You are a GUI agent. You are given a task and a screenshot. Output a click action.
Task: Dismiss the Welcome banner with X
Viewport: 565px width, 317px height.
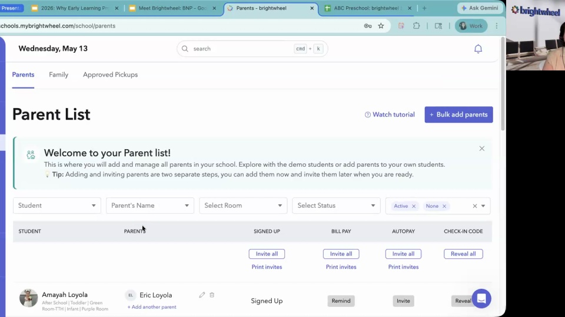tap(482, 149)
